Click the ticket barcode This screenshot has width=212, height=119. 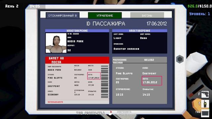click(x=105, y=82)
